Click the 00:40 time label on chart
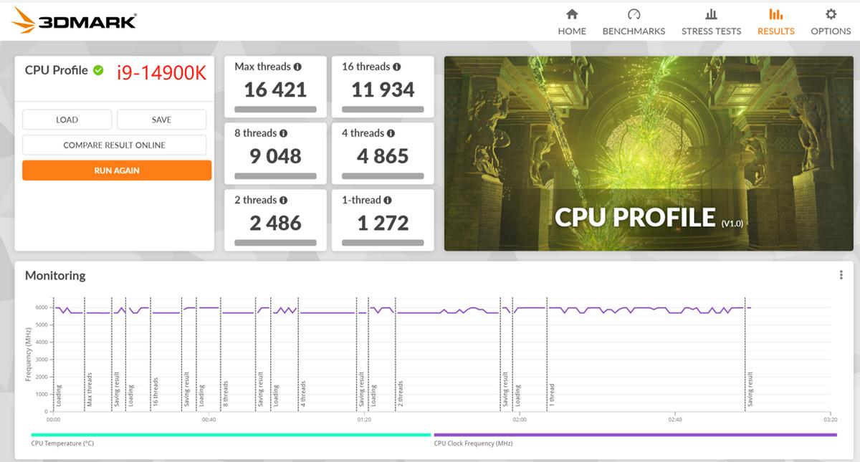Screen dimensions: 860x462 [209, 420]
